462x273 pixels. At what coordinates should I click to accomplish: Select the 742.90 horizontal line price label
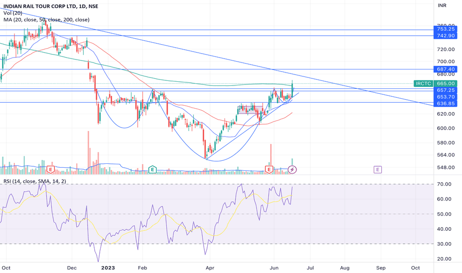point(446,35)
